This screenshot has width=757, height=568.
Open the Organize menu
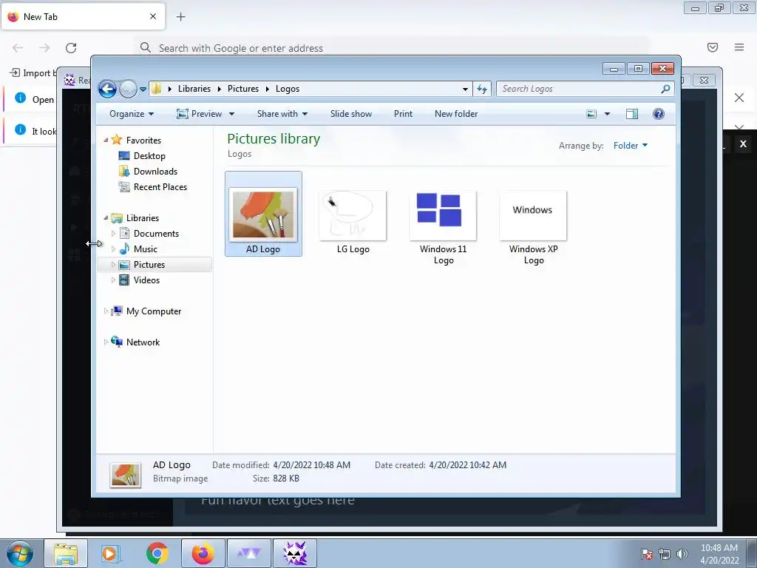point(132,114)
